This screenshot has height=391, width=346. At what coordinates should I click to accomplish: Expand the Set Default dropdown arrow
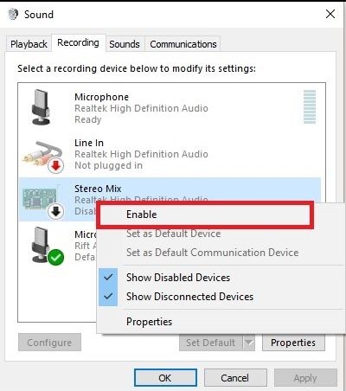[x=249, y=343]
